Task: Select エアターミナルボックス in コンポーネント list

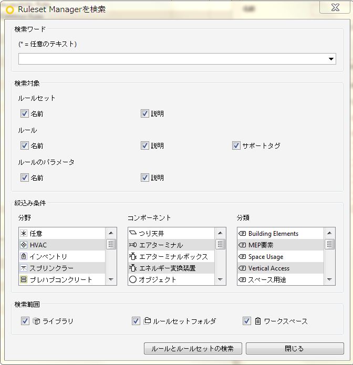Action: [171, 256]
